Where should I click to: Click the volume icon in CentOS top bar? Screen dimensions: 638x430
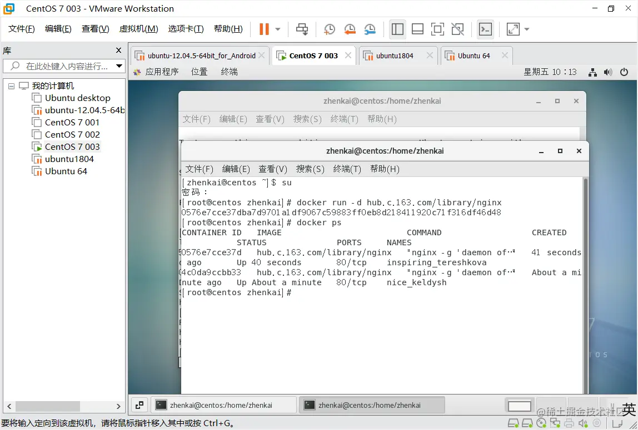[608, 72]
